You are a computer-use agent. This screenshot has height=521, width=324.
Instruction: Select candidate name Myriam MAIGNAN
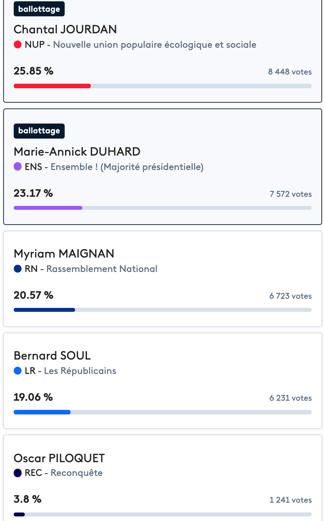pos(64,254)
